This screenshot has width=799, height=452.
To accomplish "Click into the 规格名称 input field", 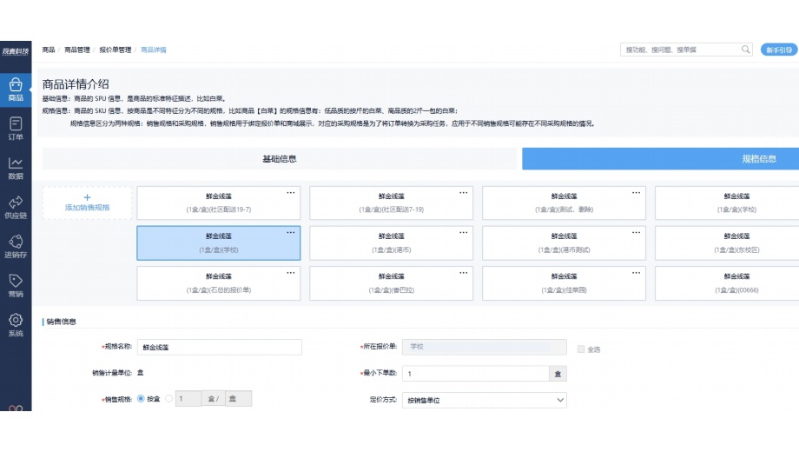I will pyautogui.click(x=219, y=347).
